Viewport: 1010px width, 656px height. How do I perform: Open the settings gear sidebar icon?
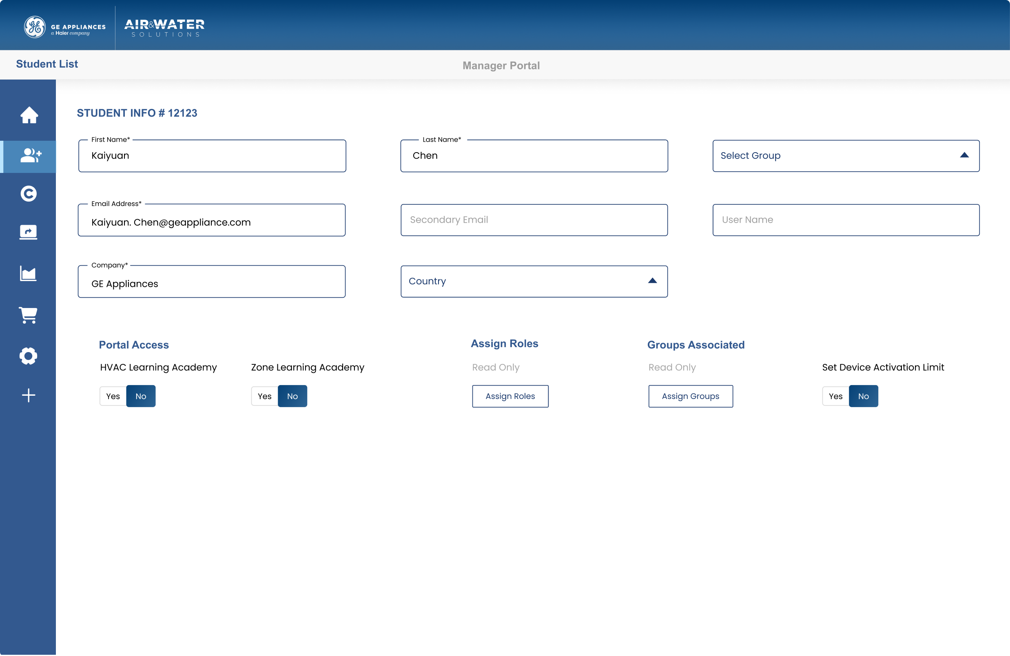(x=29, y=356)
